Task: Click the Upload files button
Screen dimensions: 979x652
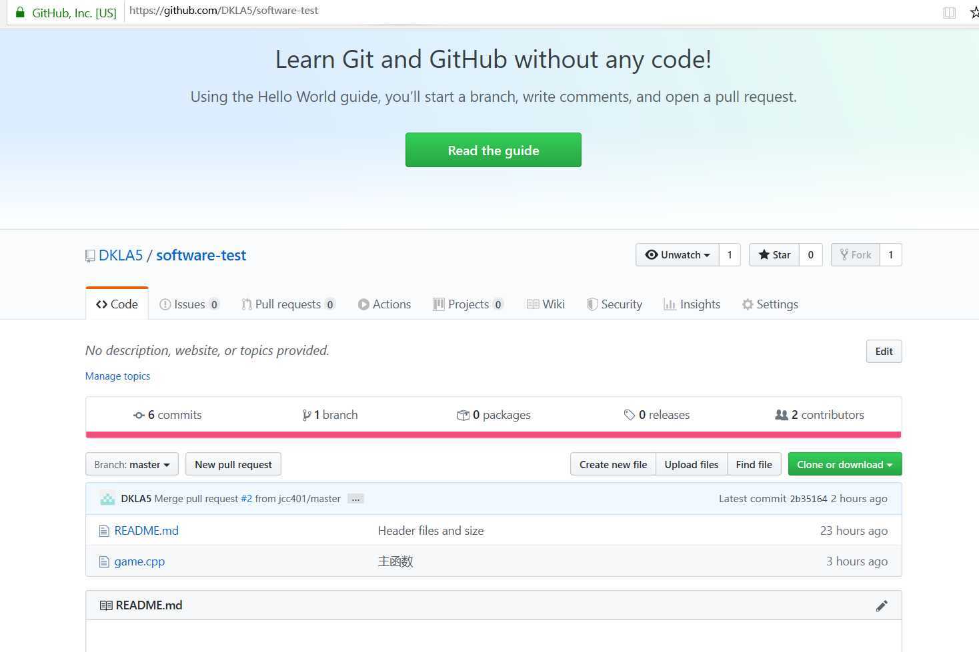Action: point(691,464)
